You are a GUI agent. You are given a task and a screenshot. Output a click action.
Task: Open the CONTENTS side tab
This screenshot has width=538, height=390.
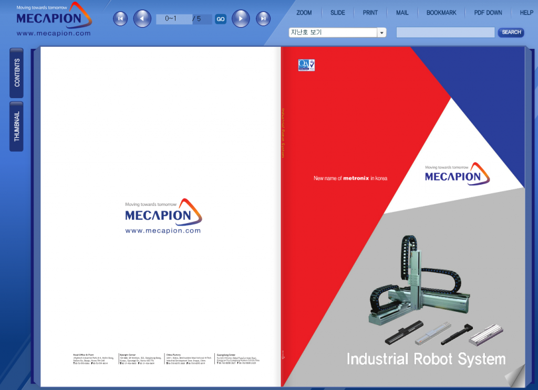(16, 72)
